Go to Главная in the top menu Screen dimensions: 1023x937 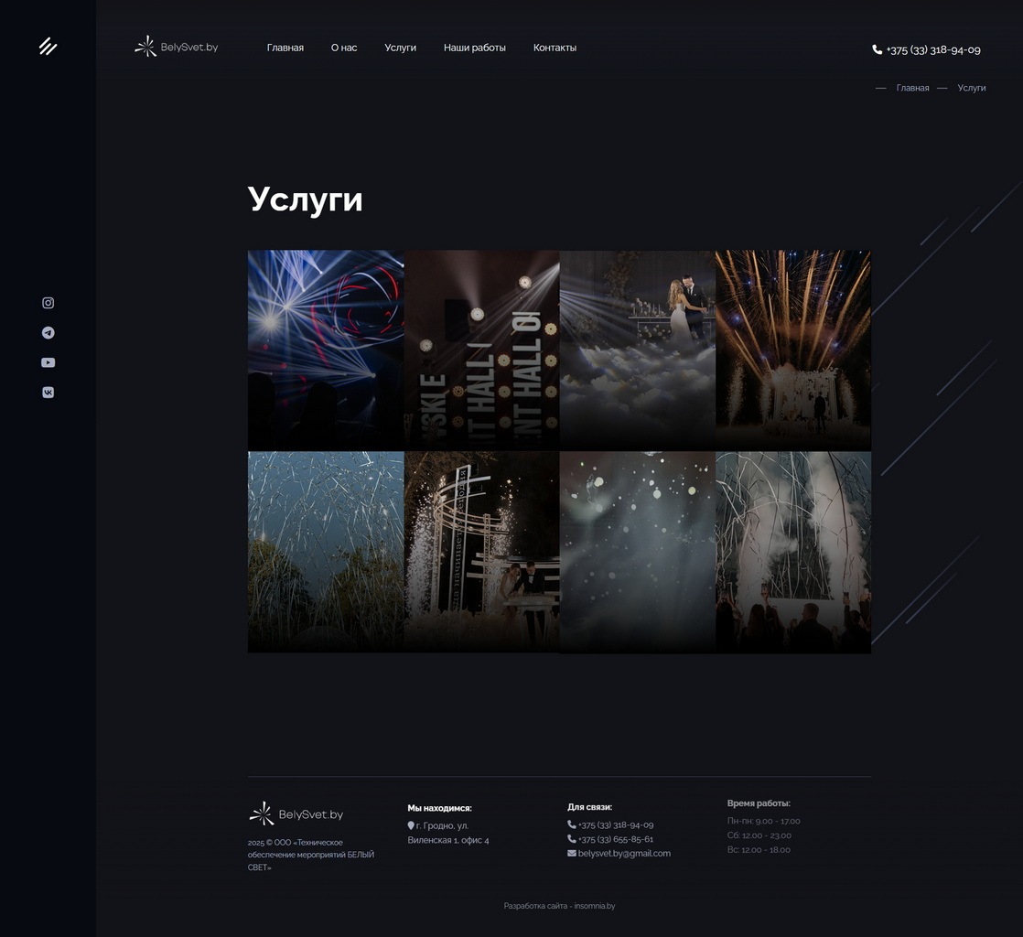tap(285, 48)
